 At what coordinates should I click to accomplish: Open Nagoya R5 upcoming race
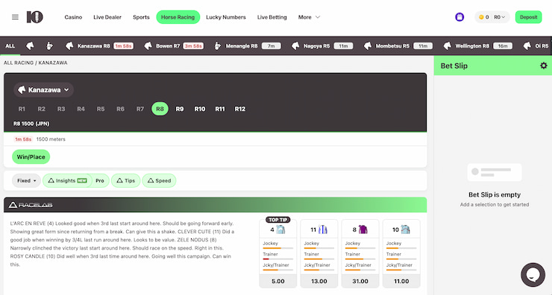(322, 45)
